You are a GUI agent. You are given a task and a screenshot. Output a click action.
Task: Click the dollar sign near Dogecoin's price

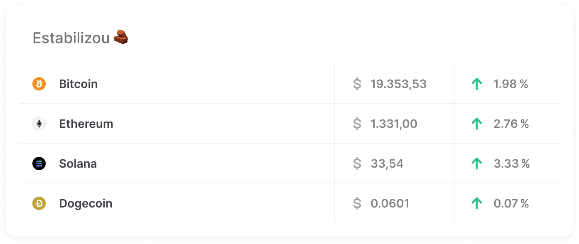coord(356,203)
